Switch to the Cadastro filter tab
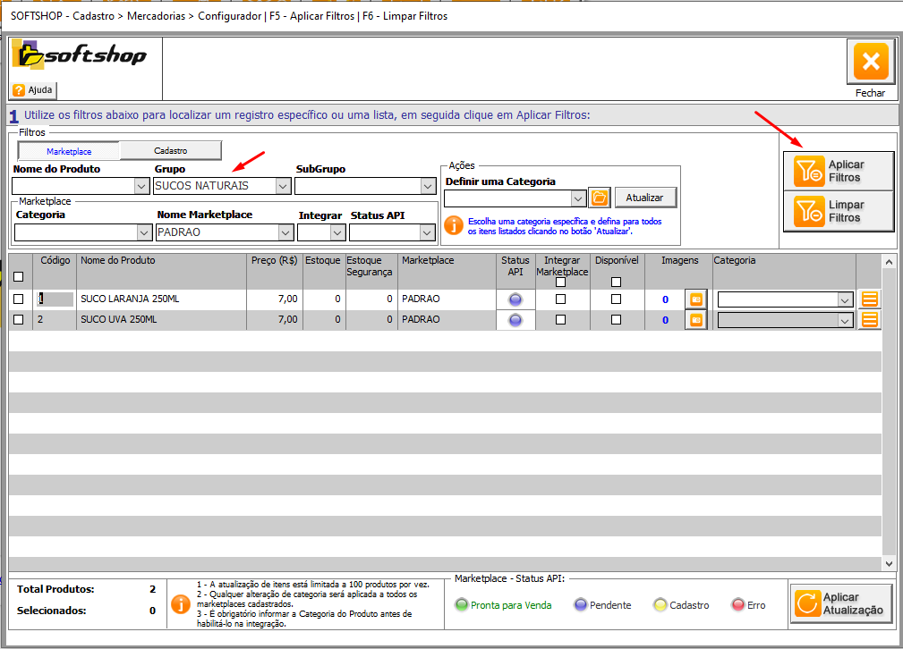The width and height of the screenshot is (903, 649). click(170, 151)
